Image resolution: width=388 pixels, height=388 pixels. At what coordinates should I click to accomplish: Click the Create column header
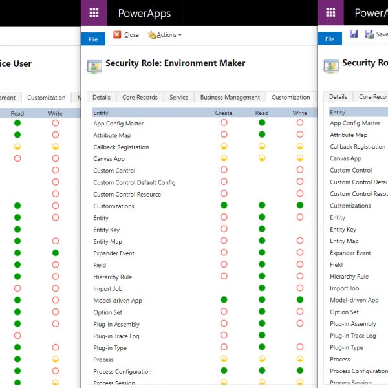point(224,113)
